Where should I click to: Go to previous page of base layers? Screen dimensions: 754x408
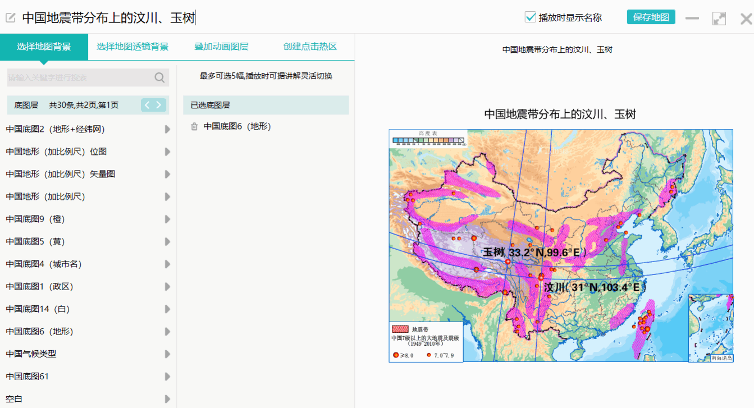147,105
